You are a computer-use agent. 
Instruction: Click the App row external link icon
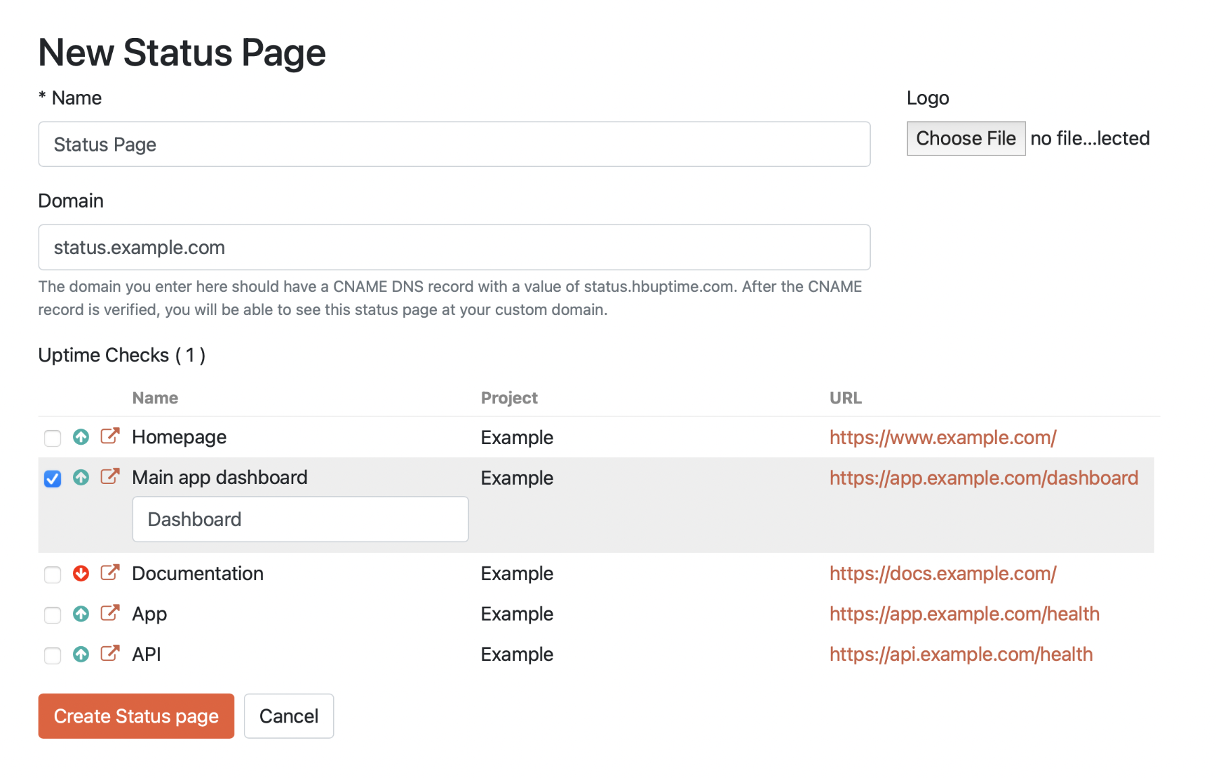coord(109,613)
